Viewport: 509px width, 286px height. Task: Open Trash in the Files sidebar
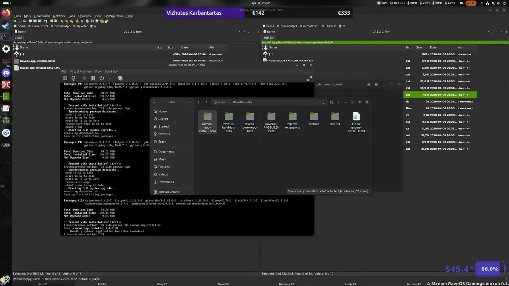click(171, 141)
